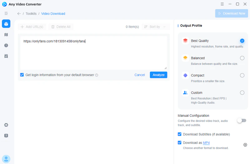Click 'Choose another format to download.' text
The height and width of the screenshot is (164, 250).
[x=206, y=148]
